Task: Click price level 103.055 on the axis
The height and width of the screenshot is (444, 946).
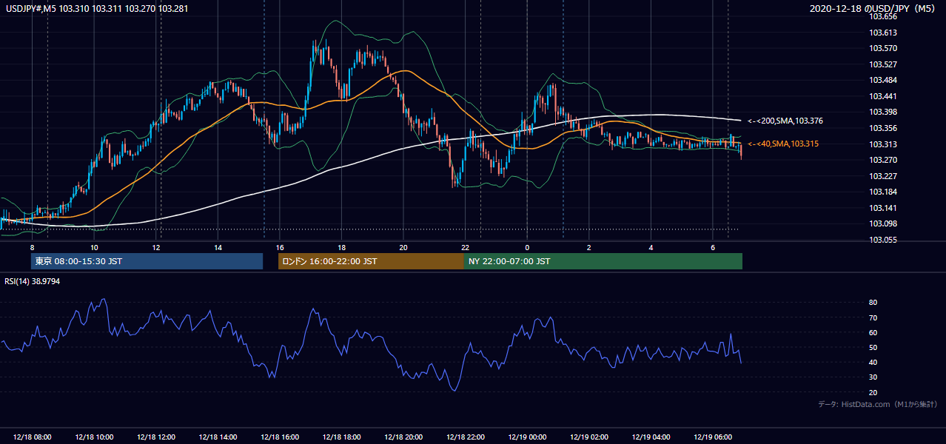Action: point(884,240)
